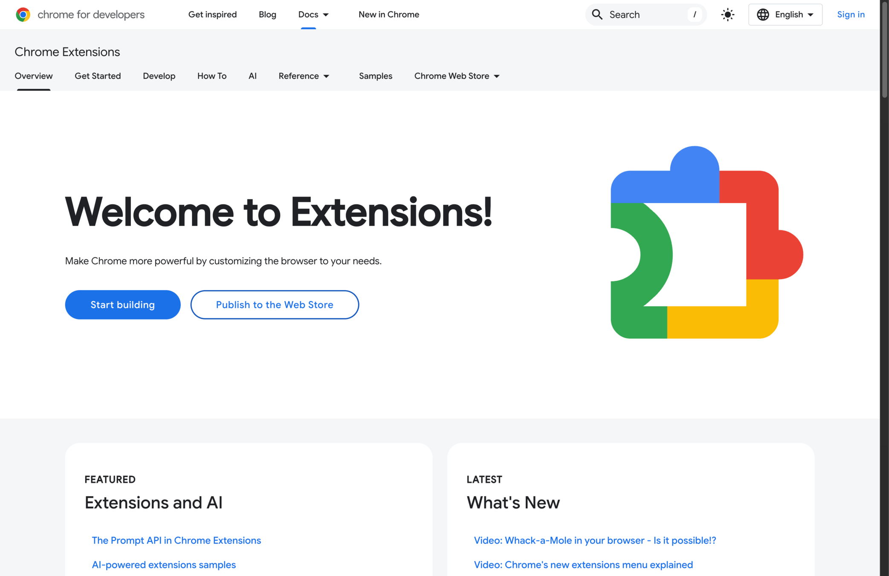Click the Chrome logo icon
Viewport: 889px width, 576px height.
click(23, 15)
